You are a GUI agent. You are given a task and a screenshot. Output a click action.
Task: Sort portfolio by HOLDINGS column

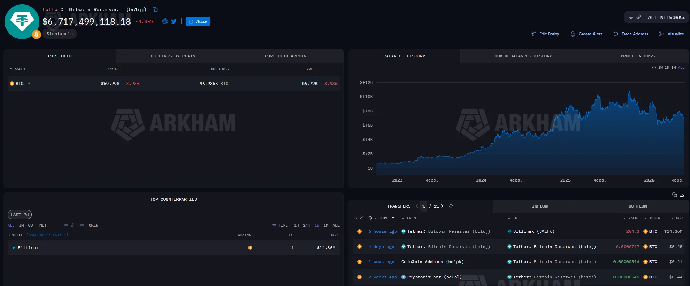click(220, 69)
